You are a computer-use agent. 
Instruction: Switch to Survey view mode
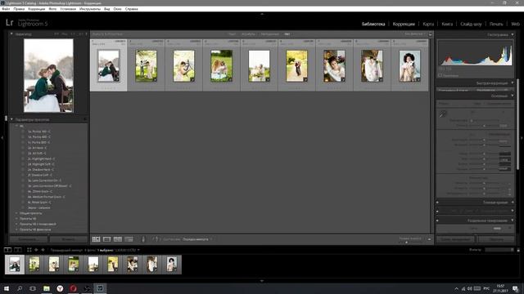pyautogui.click(x=129, y=239)
